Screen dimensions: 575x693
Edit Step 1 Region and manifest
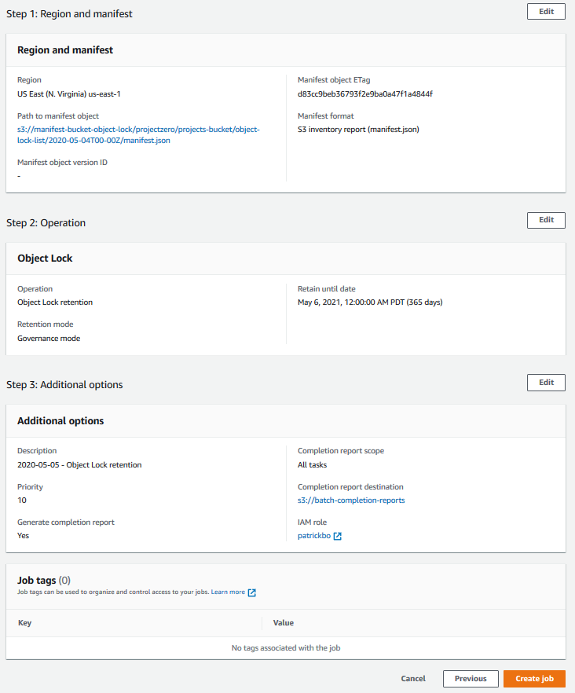(x=546, y=12)
